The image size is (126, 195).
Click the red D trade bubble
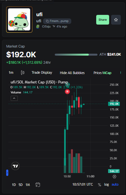tap(67, 92)
